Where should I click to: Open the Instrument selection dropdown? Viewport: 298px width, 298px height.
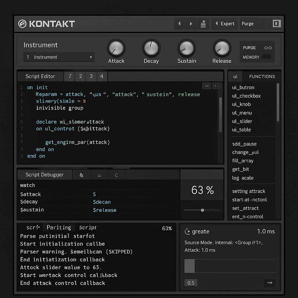click(59, 57)
